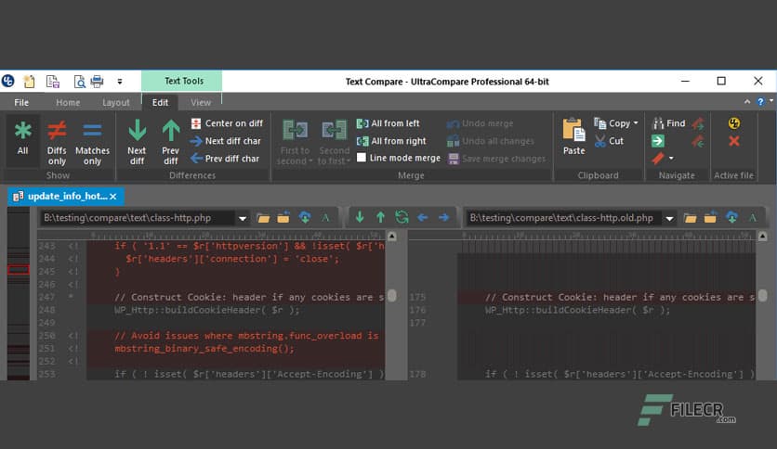Image resolution: width=777 pixels, height=449 pixels.
Task: Open the left pane browse folder icon
Action: [263, 218]
